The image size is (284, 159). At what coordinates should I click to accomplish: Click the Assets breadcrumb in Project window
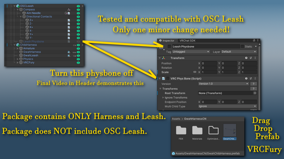pyautogui.click(x=176, y=119)
